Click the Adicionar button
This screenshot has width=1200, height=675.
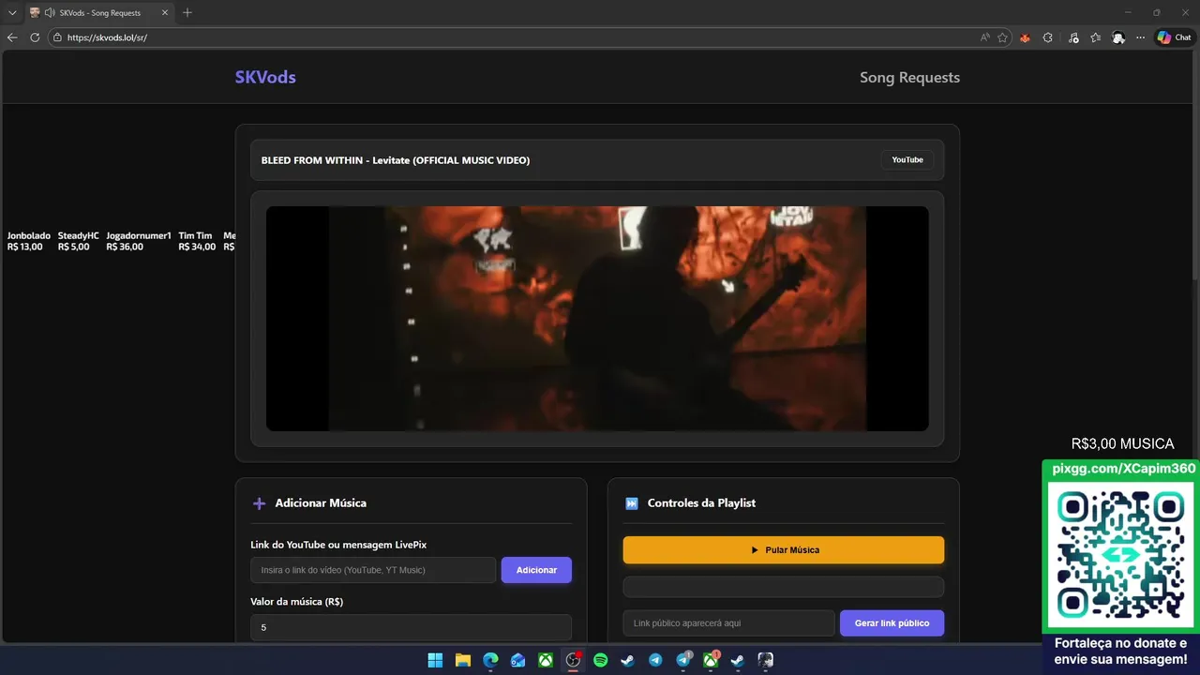click(536, 570)
